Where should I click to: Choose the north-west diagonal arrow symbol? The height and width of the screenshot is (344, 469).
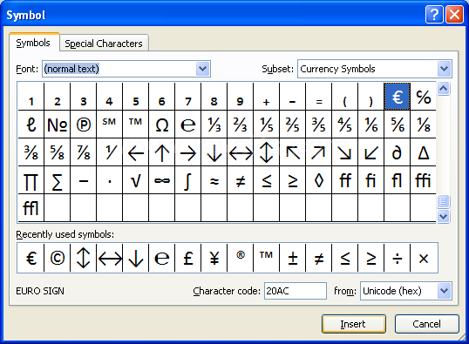[x=293, y=152]
